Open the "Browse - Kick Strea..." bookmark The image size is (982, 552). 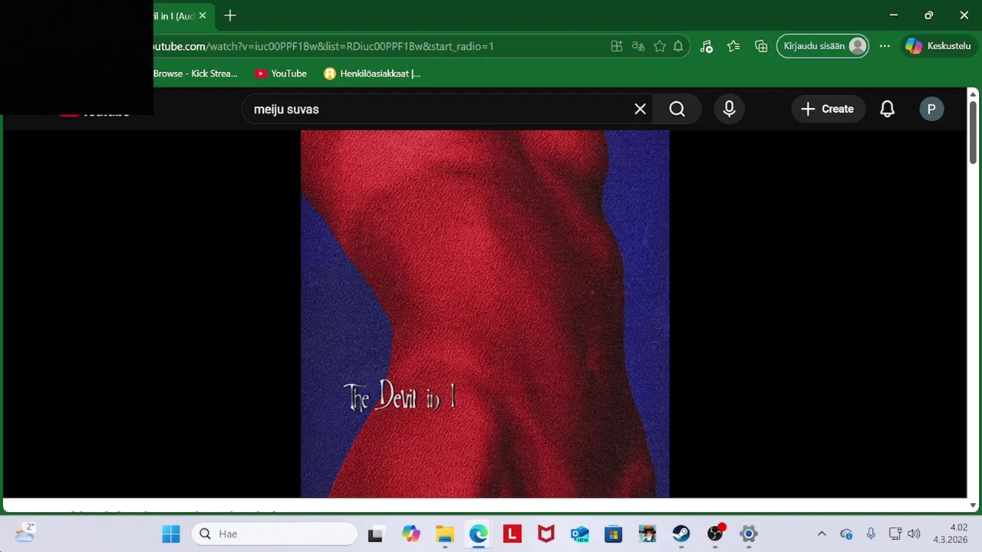click(x=195, y=74)
